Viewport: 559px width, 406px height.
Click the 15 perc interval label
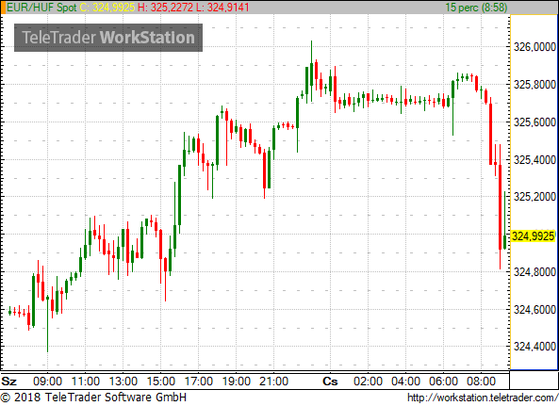click(x=476, y=8)
